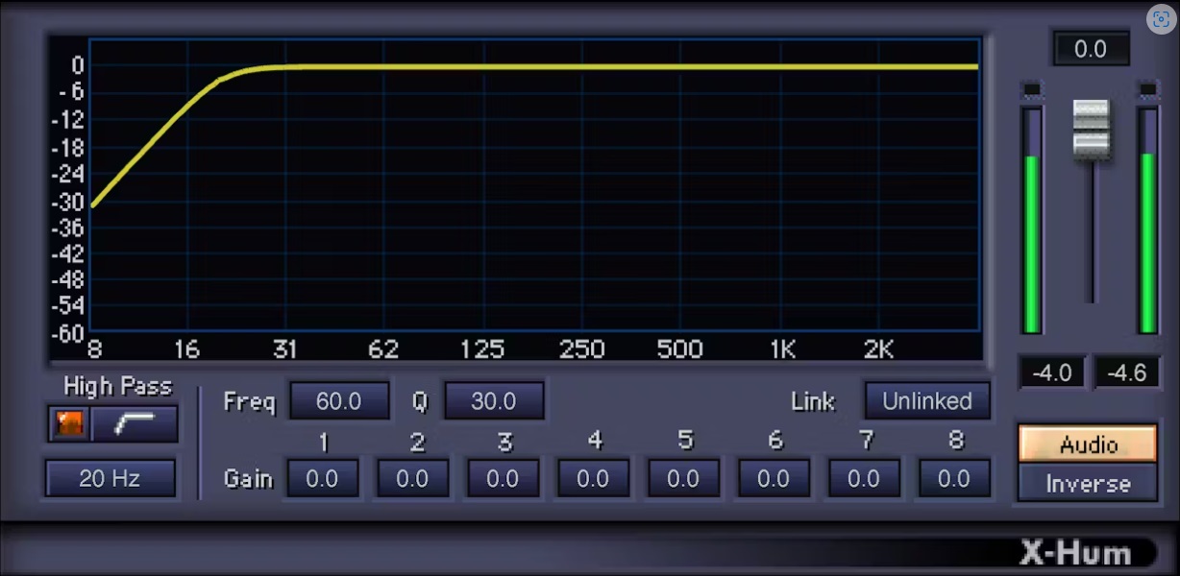
Task: Switch monitoring to Audio mode
Action: [1088, 444]
